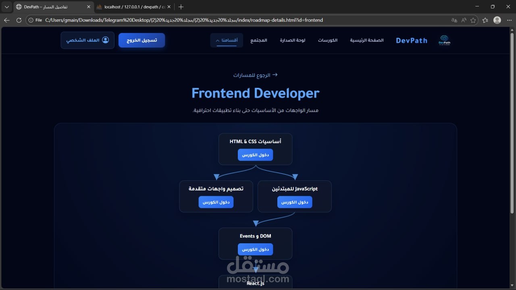Screen dimensions: 516x290
Task: Open the browser profile avatar
Action: (497, 20)
